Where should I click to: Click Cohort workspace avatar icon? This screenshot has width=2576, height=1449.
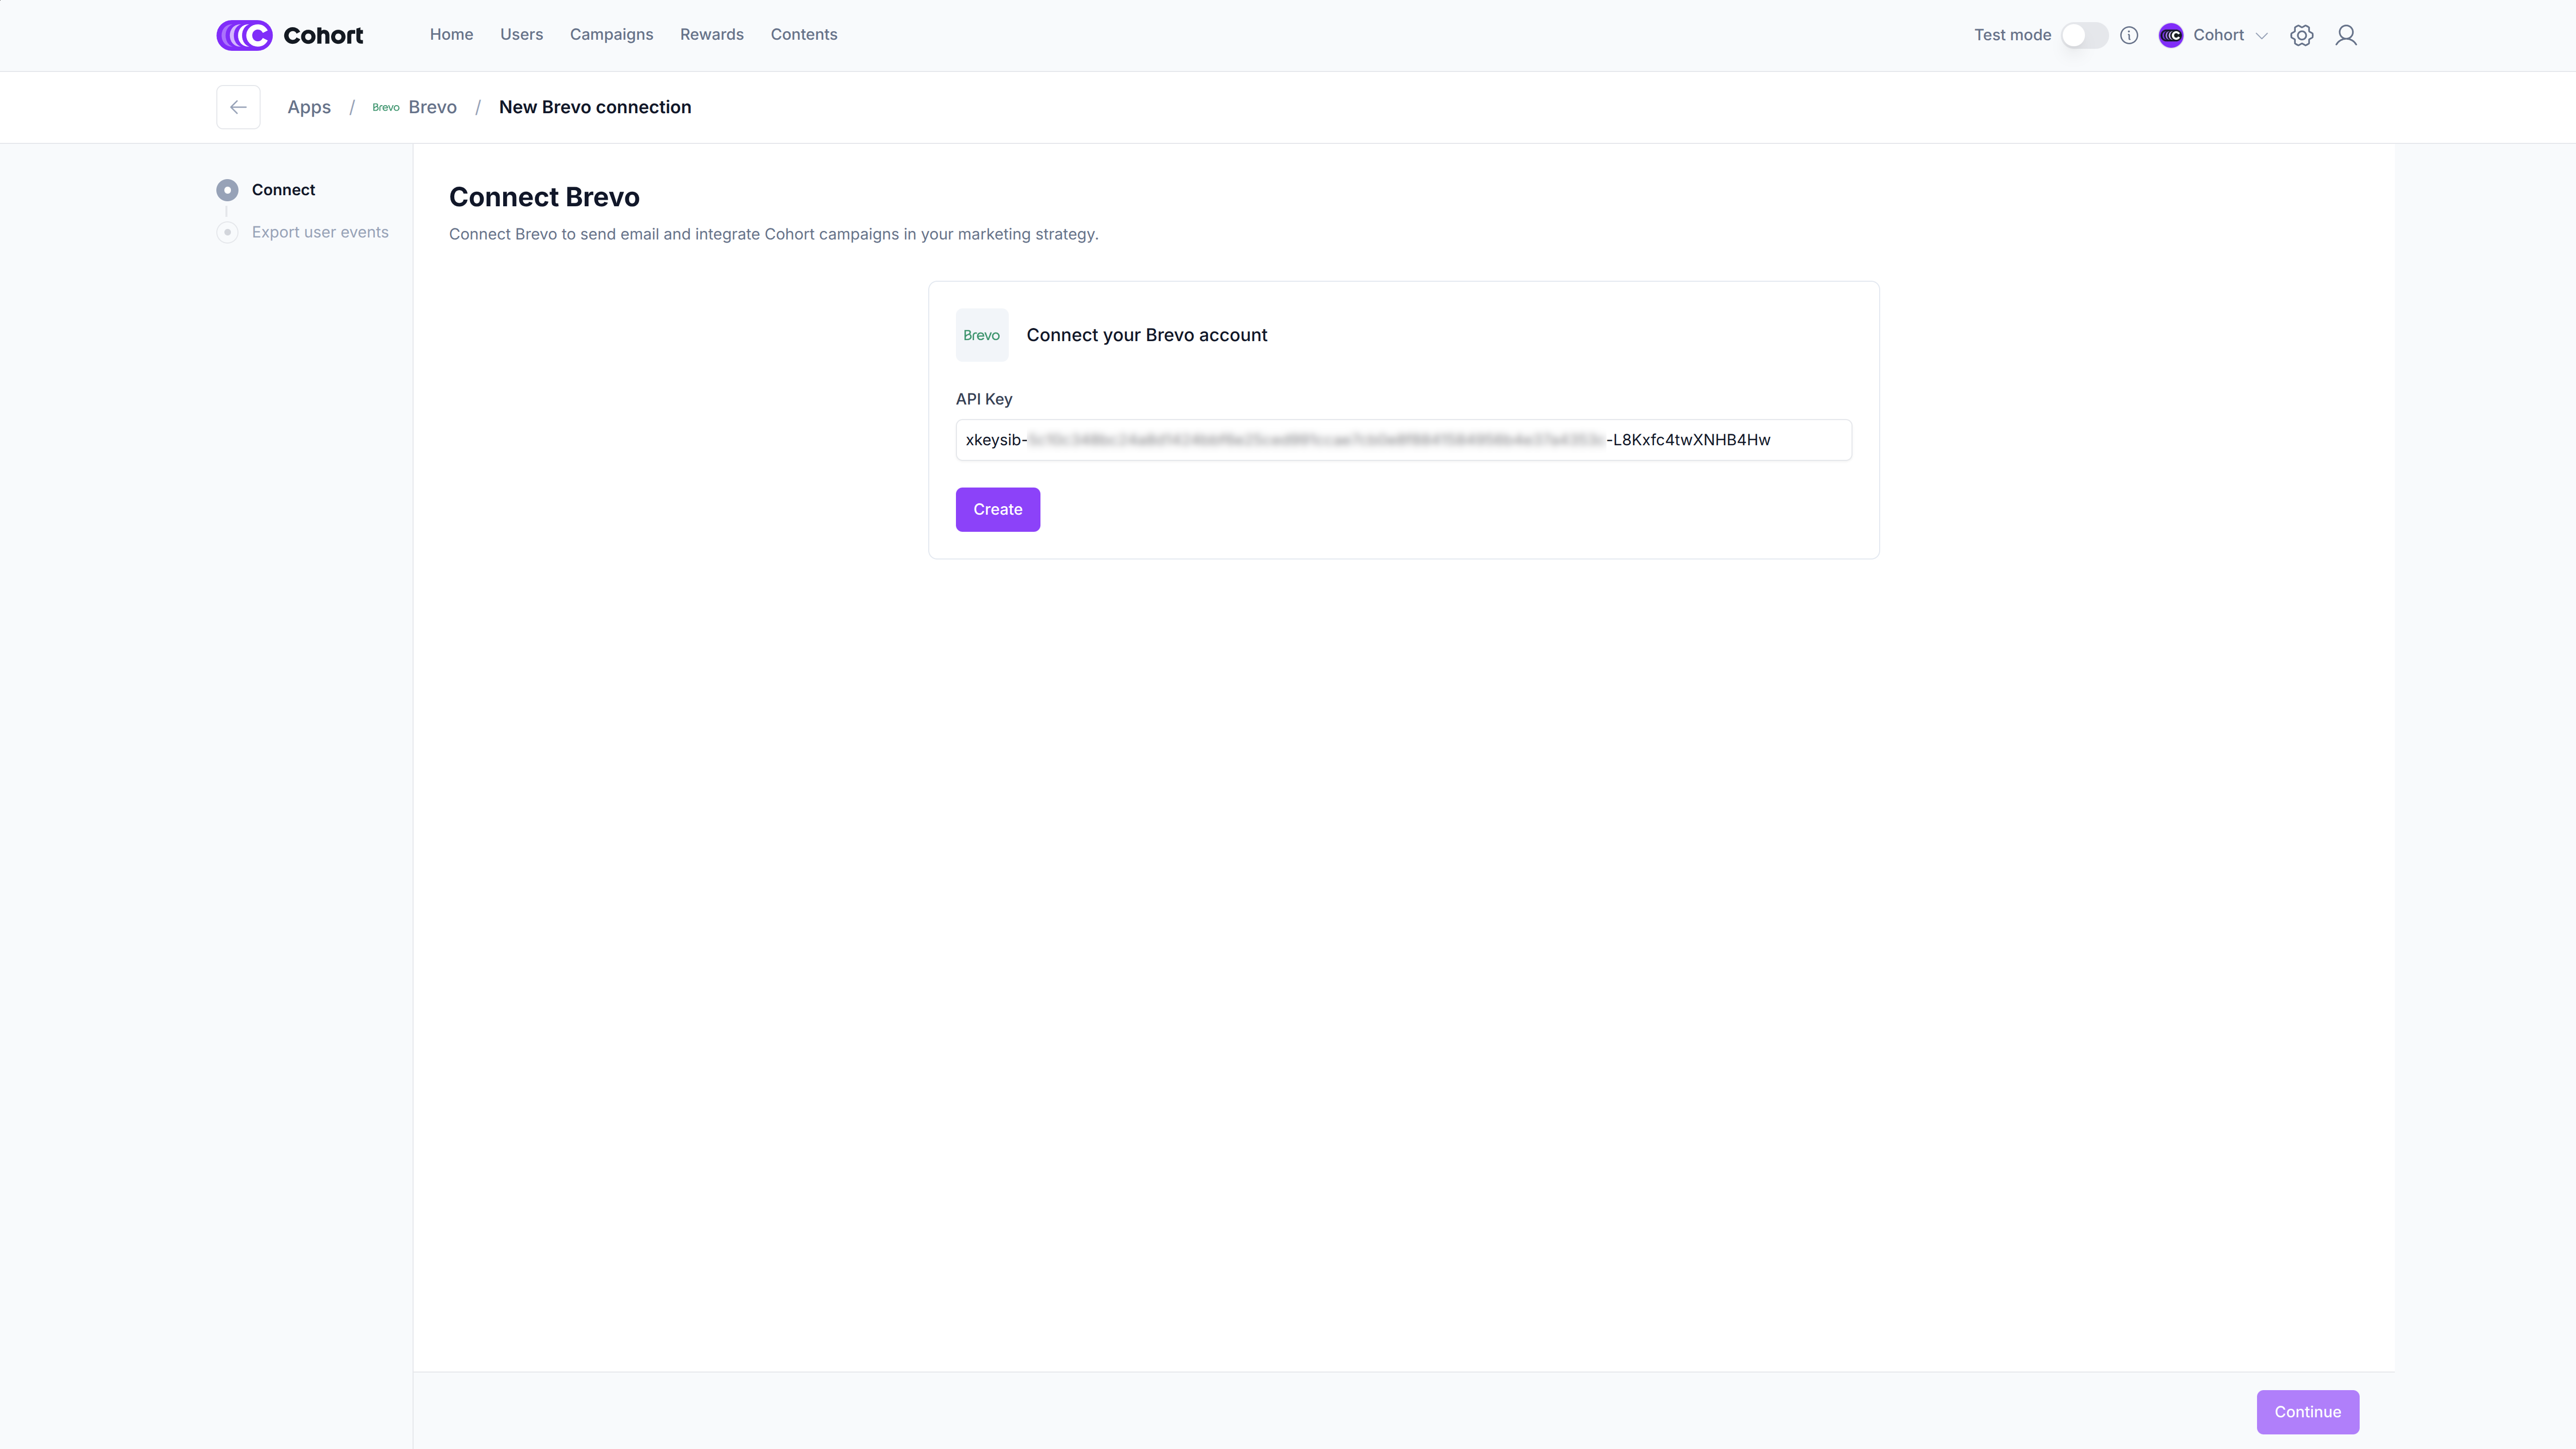click(2170, 35)
